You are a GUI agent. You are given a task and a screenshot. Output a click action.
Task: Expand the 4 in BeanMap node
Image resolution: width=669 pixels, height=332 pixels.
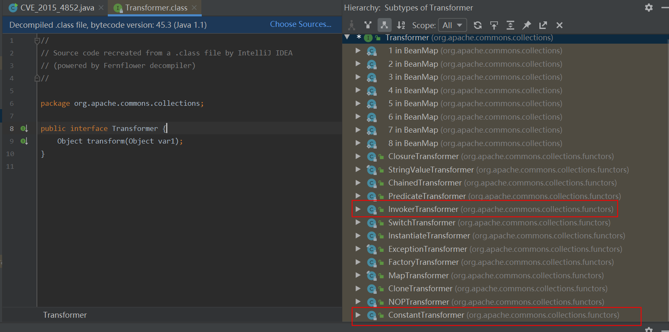(358, 90)
